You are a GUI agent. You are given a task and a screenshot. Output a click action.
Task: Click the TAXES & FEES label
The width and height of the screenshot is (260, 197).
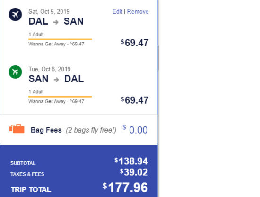(27, 174)
